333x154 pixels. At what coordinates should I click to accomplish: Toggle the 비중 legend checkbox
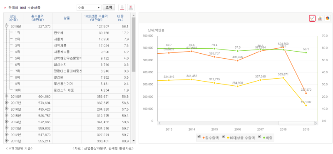259,137
